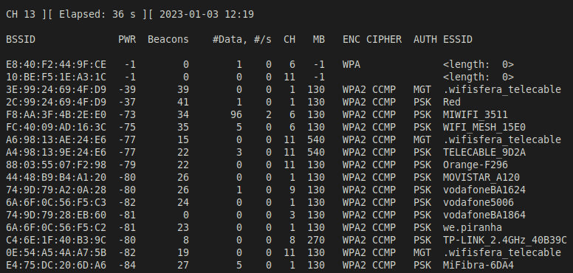Click the Beacons value 41
This screenshot has height=273, width=573.
coord(182,103)
